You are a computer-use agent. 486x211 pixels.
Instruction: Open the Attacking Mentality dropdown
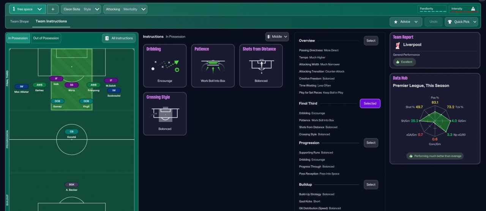coord(125,9)
